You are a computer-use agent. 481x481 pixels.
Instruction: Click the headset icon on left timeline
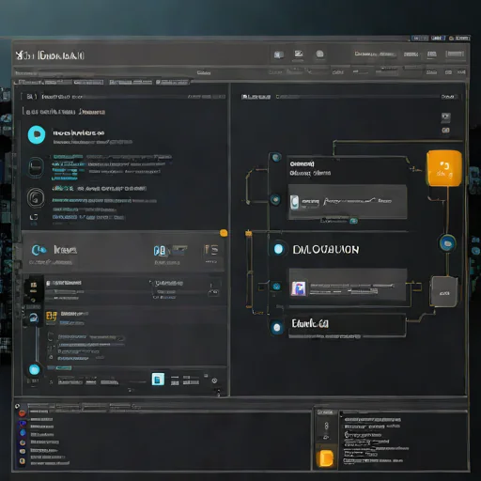34,318
